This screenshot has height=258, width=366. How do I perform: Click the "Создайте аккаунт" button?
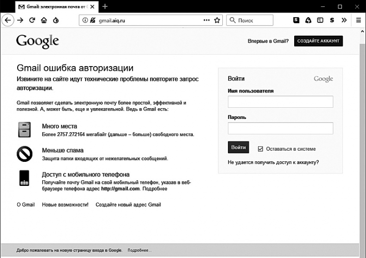pos(318,41)
